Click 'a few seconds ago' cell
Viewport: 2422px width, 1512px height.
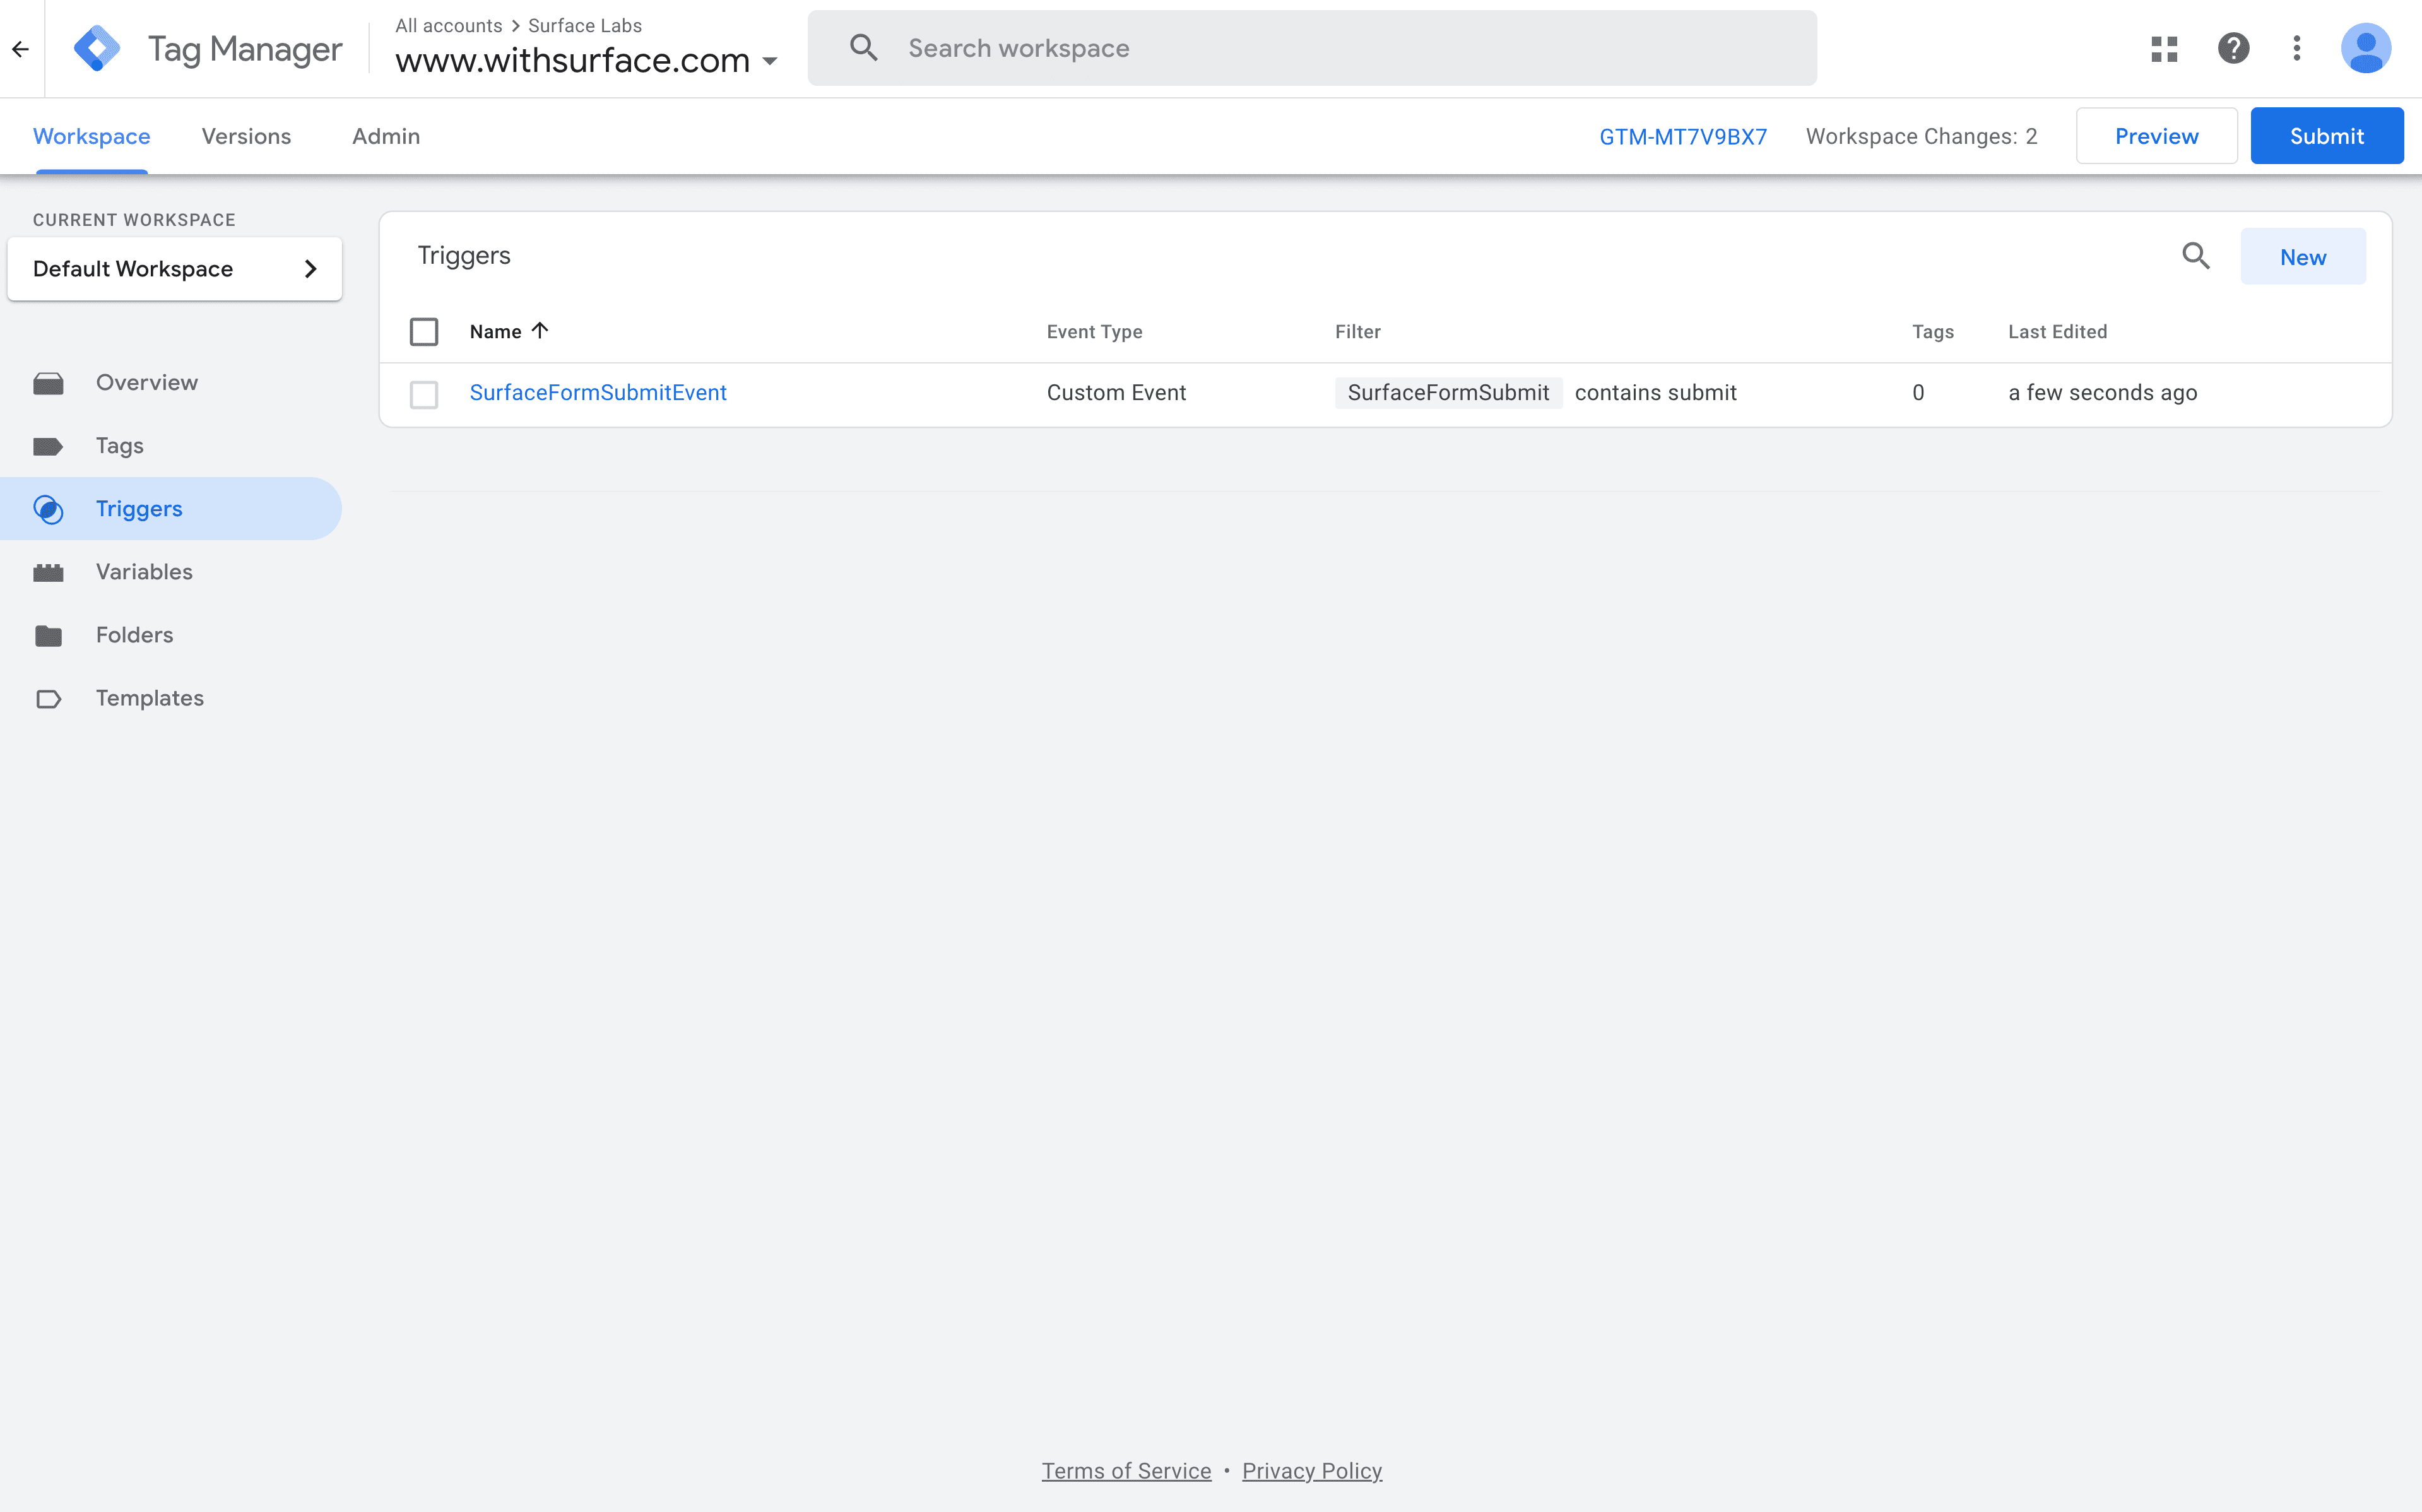tap(2102, 393)
